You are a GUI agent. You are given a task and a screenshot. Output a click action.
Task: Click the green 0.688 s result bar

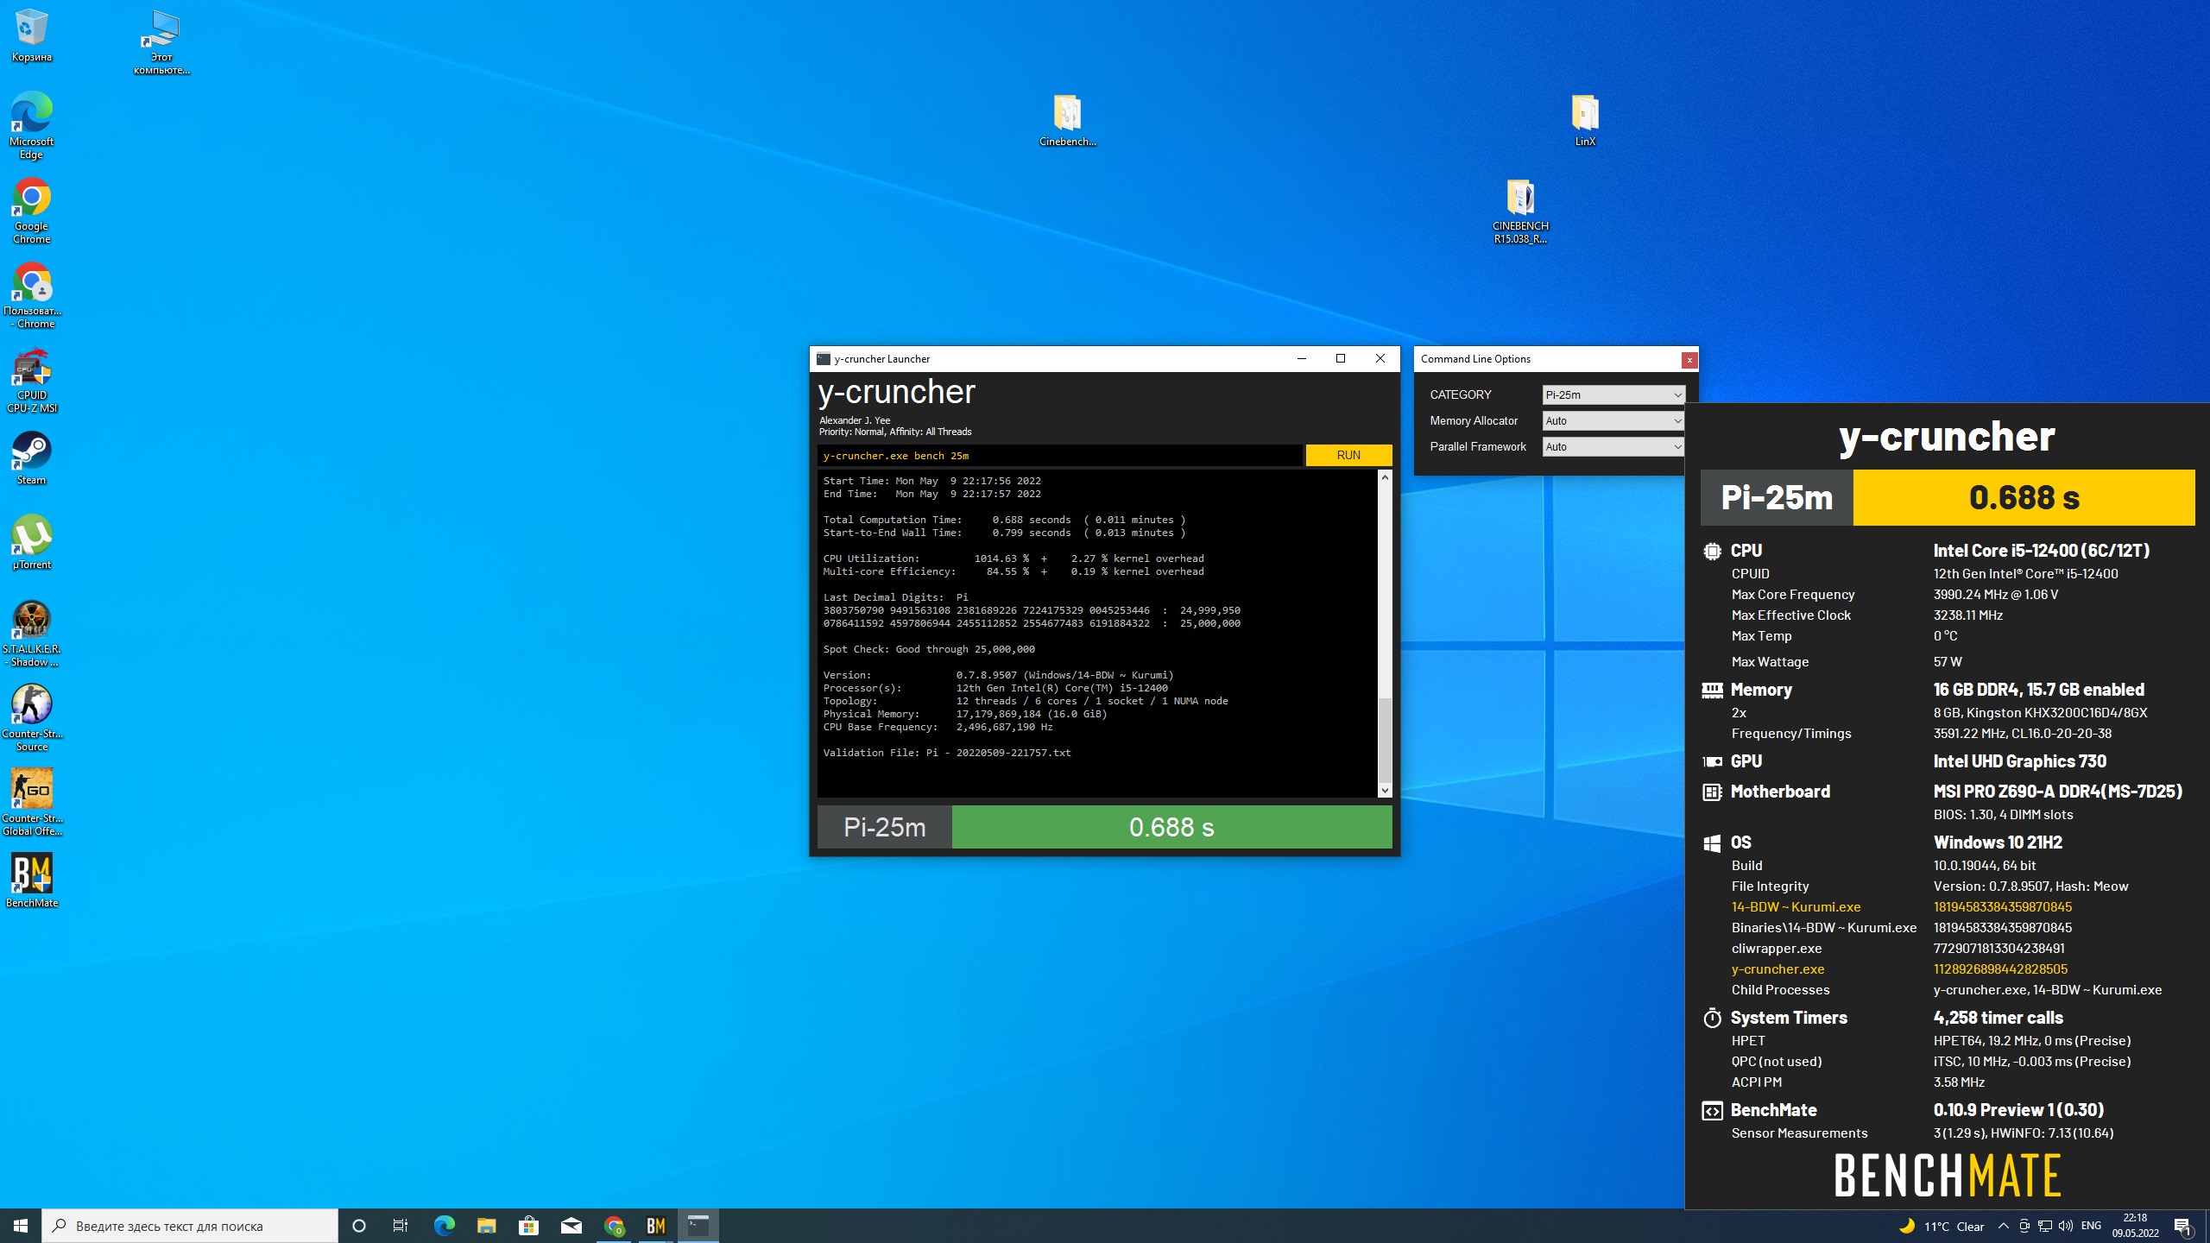click(1171, 827)
